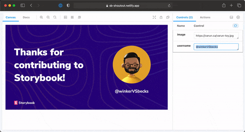Screen dimensions: 245x132
Task: Open the privacy report shield icon
Action: (68, 5)
